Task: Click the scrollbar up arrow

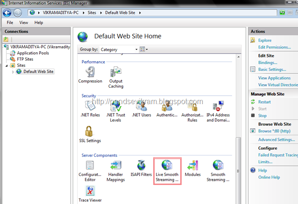Action: (238, 57)
